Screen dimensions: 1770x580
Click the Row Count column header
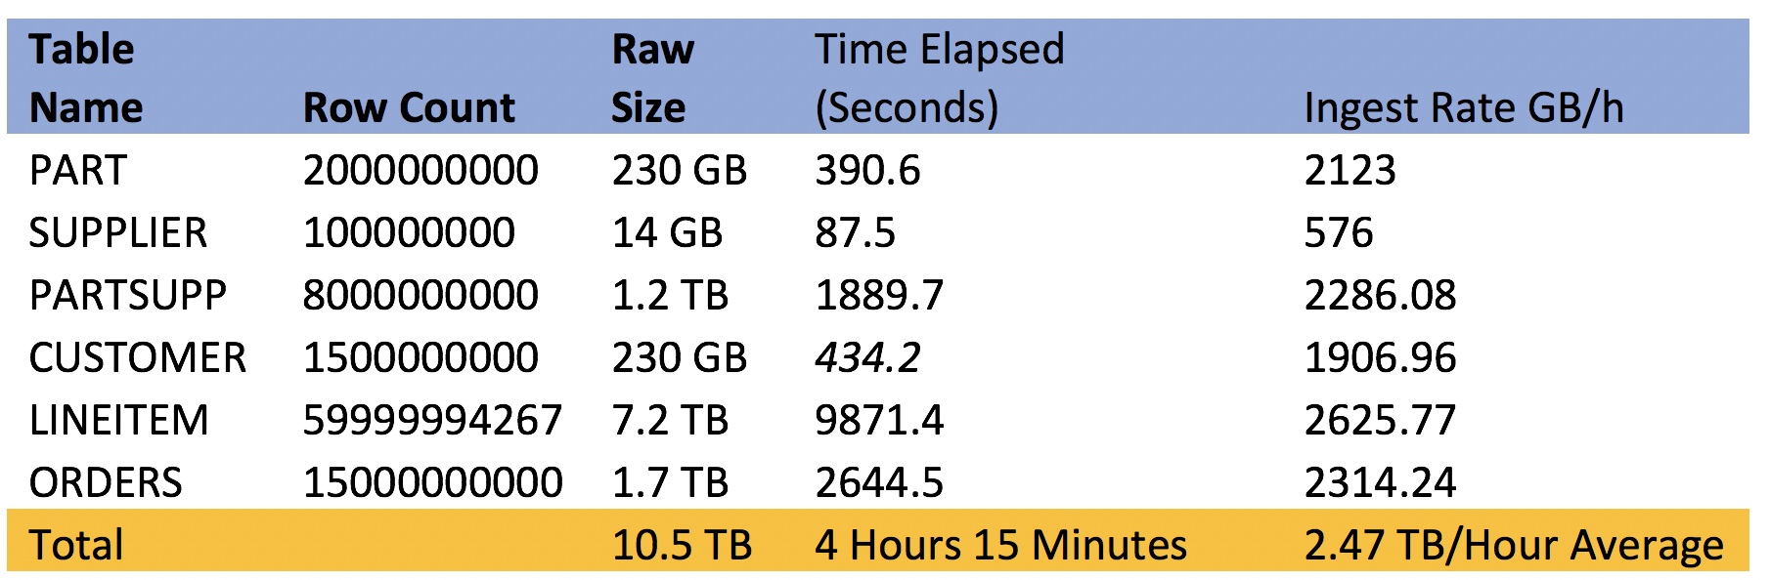[x=409, y=107]
